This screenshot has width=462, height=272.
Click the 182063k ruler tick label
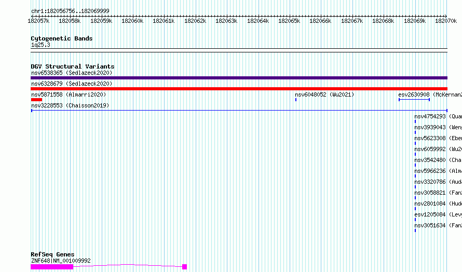point(226,21)
